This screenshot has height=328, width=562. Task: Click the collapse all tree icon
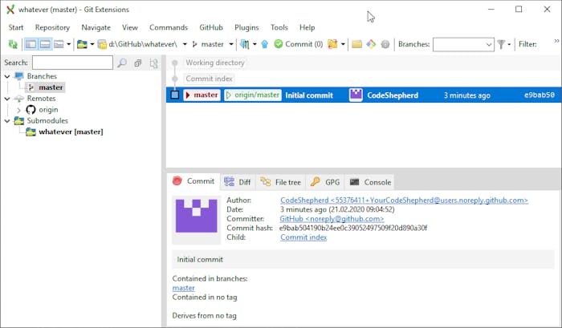(138, 63)
